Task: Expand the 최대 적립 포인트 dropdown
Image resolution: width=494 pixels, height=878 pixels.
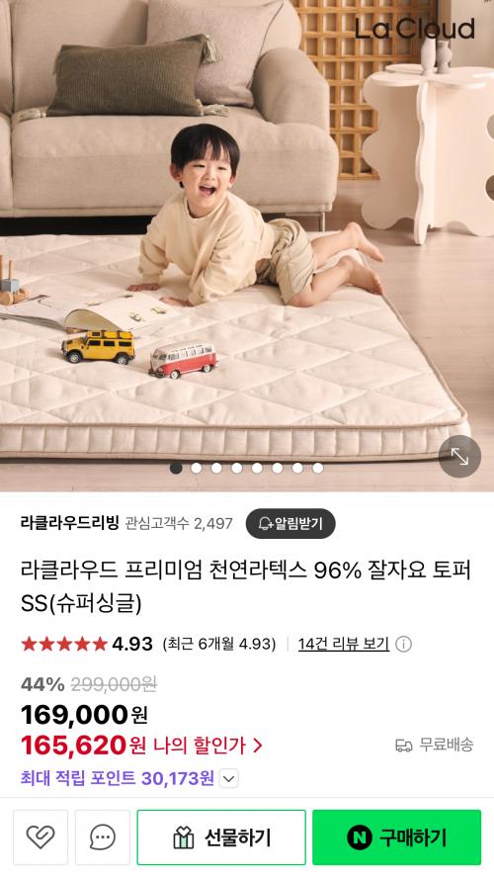Action: coord(229,778)
